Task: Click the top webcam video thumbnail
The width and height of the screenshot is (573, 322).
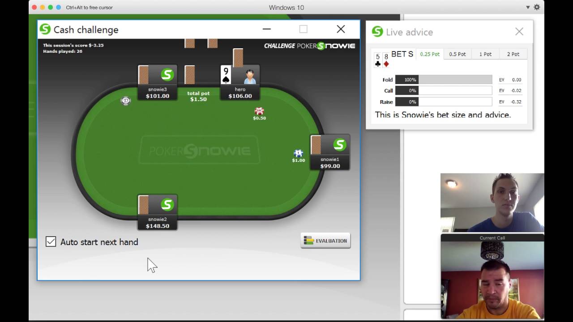Action: [x=492, y=203]
